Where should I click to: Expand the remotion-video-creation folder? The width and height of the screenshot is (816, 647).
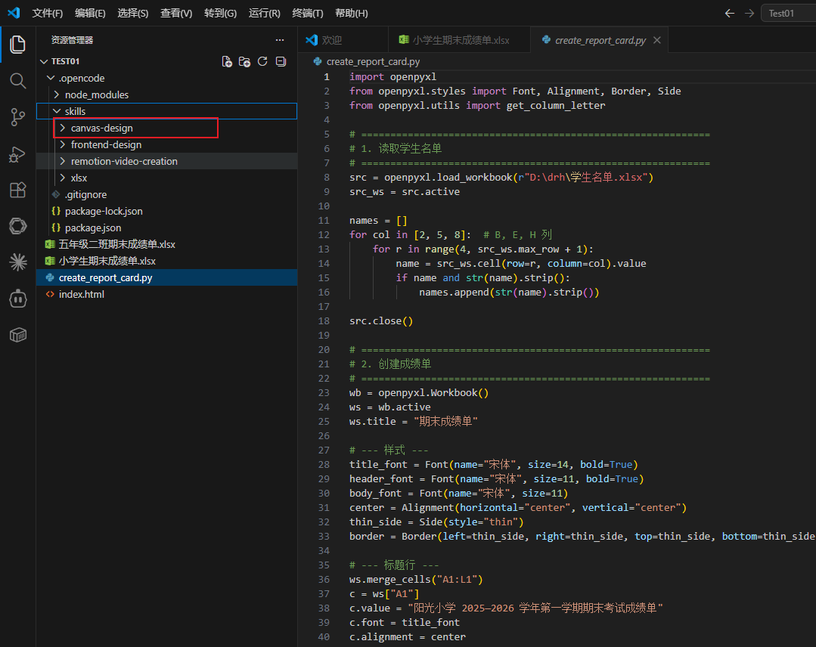click(x=63, y=161)
